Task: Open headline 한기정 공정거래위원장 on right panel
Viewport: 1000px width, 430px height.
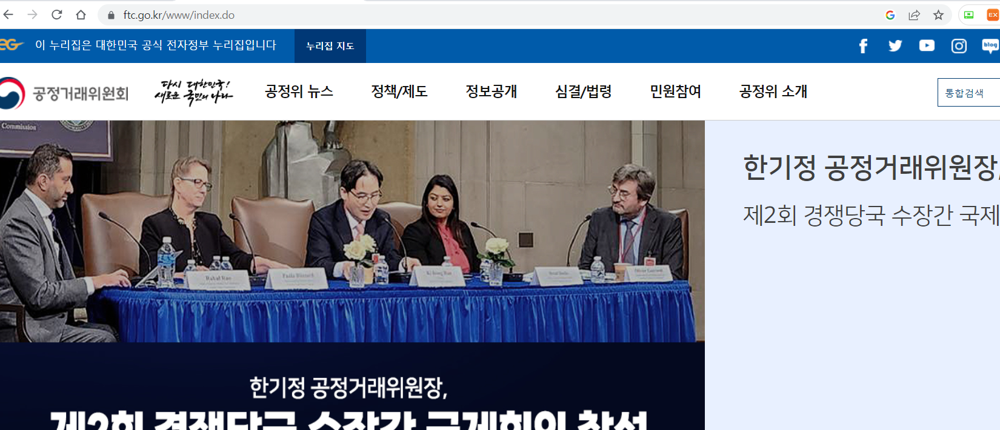Action: [x=871, y=168]
